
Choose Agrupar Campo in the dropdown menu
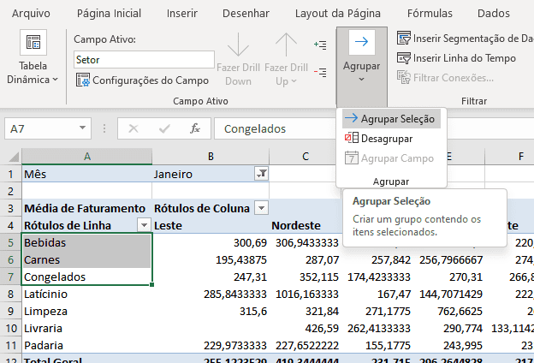click(x=389, y=158)
